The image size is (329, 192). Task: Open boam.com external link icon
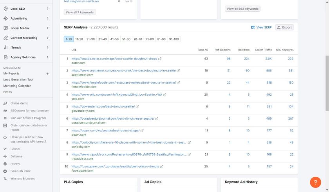click(x=142, y=131)
